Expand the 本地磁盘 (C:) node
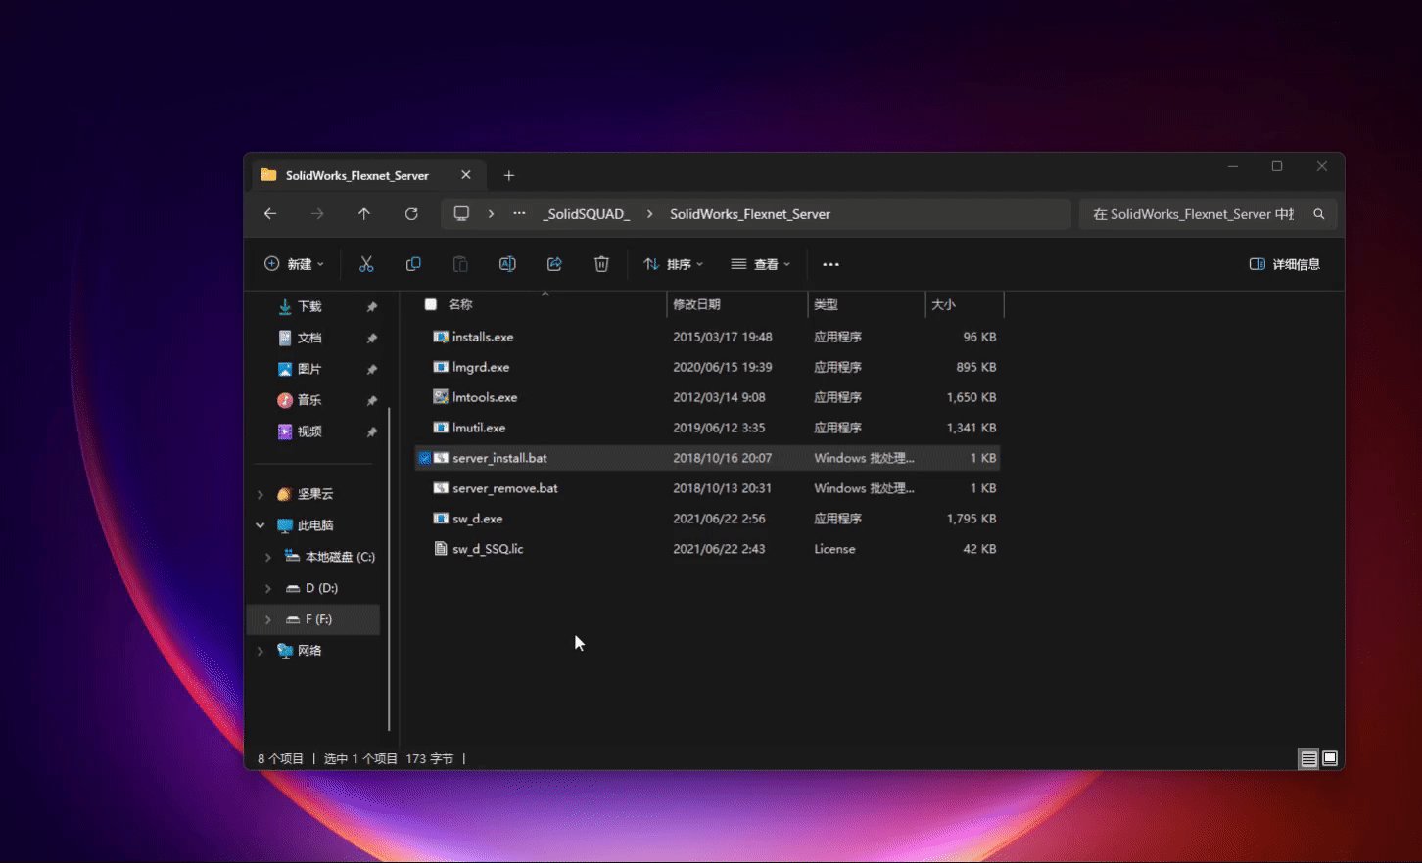The height and width of the screenshot is (863, 1422). [x=268, y=557]
